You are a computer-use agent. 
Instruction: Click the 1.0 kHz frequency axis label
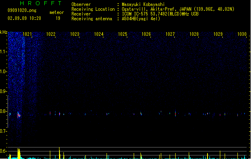click(x=3, y=72)
